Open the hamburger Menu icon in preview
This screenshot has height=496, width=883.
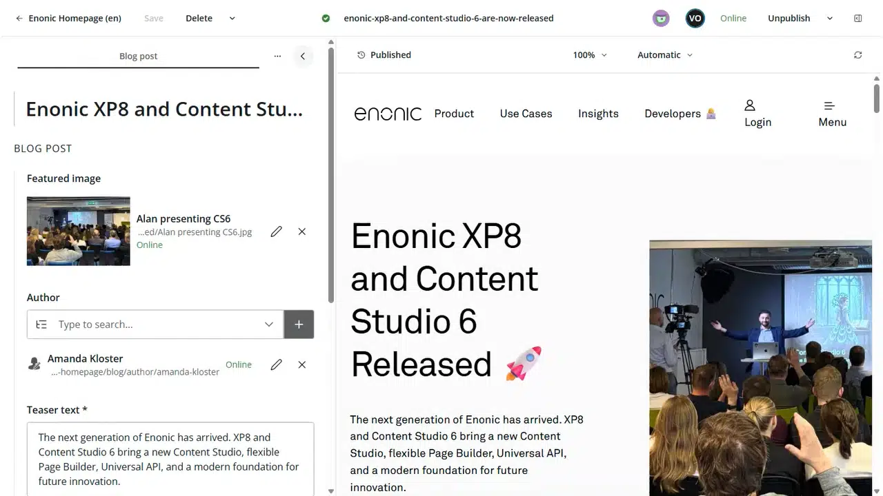click(x=829, y=105)
